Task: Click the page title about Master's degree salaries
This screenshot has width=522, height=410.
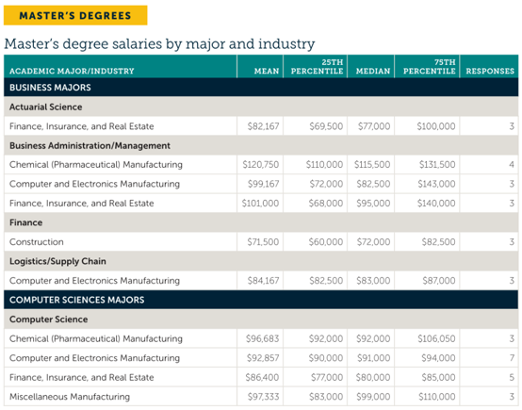Action: (x=159, y=44)
